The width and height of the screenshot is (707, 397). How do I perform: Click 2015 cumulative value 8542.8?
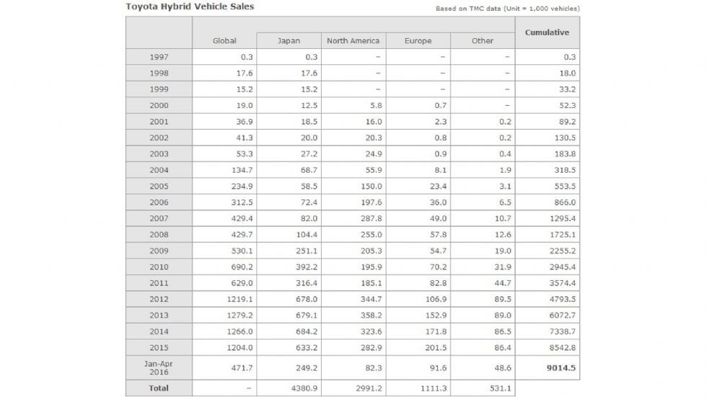coord(563,347)
